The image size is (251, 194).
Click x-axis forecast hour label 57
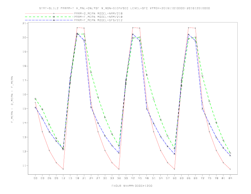pos(168,178)
